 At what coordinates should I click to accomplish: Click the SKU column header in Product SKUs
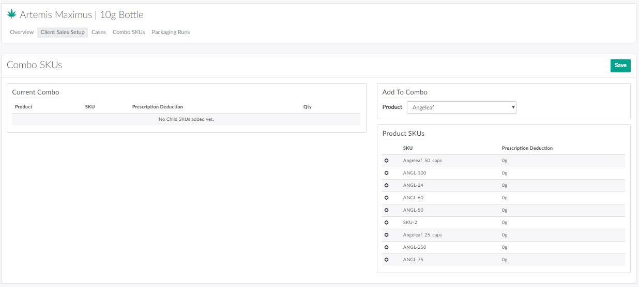408,148
